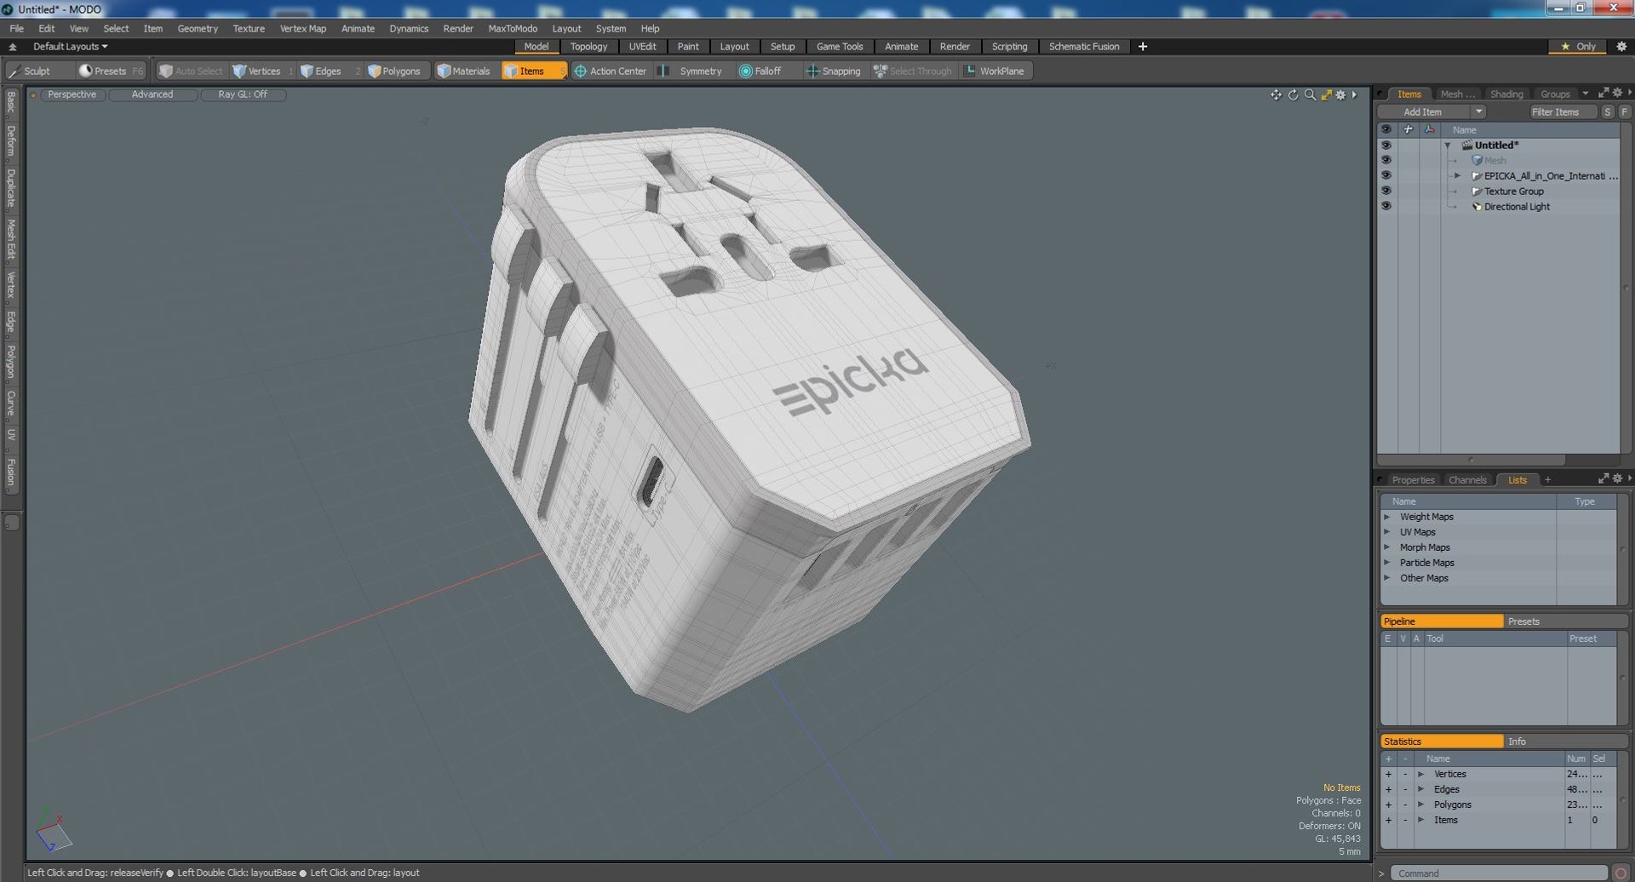Switch to the Presets section
The height and width of the screenshot is (882, 1635).
(1565, 621)
